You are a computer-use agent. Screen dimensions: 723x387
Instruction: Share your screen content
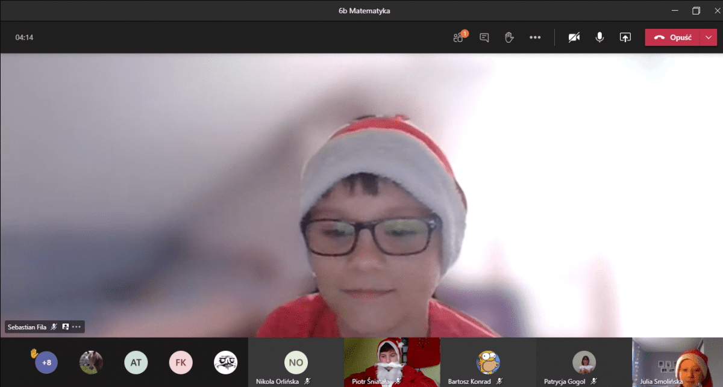click(625, 37)
